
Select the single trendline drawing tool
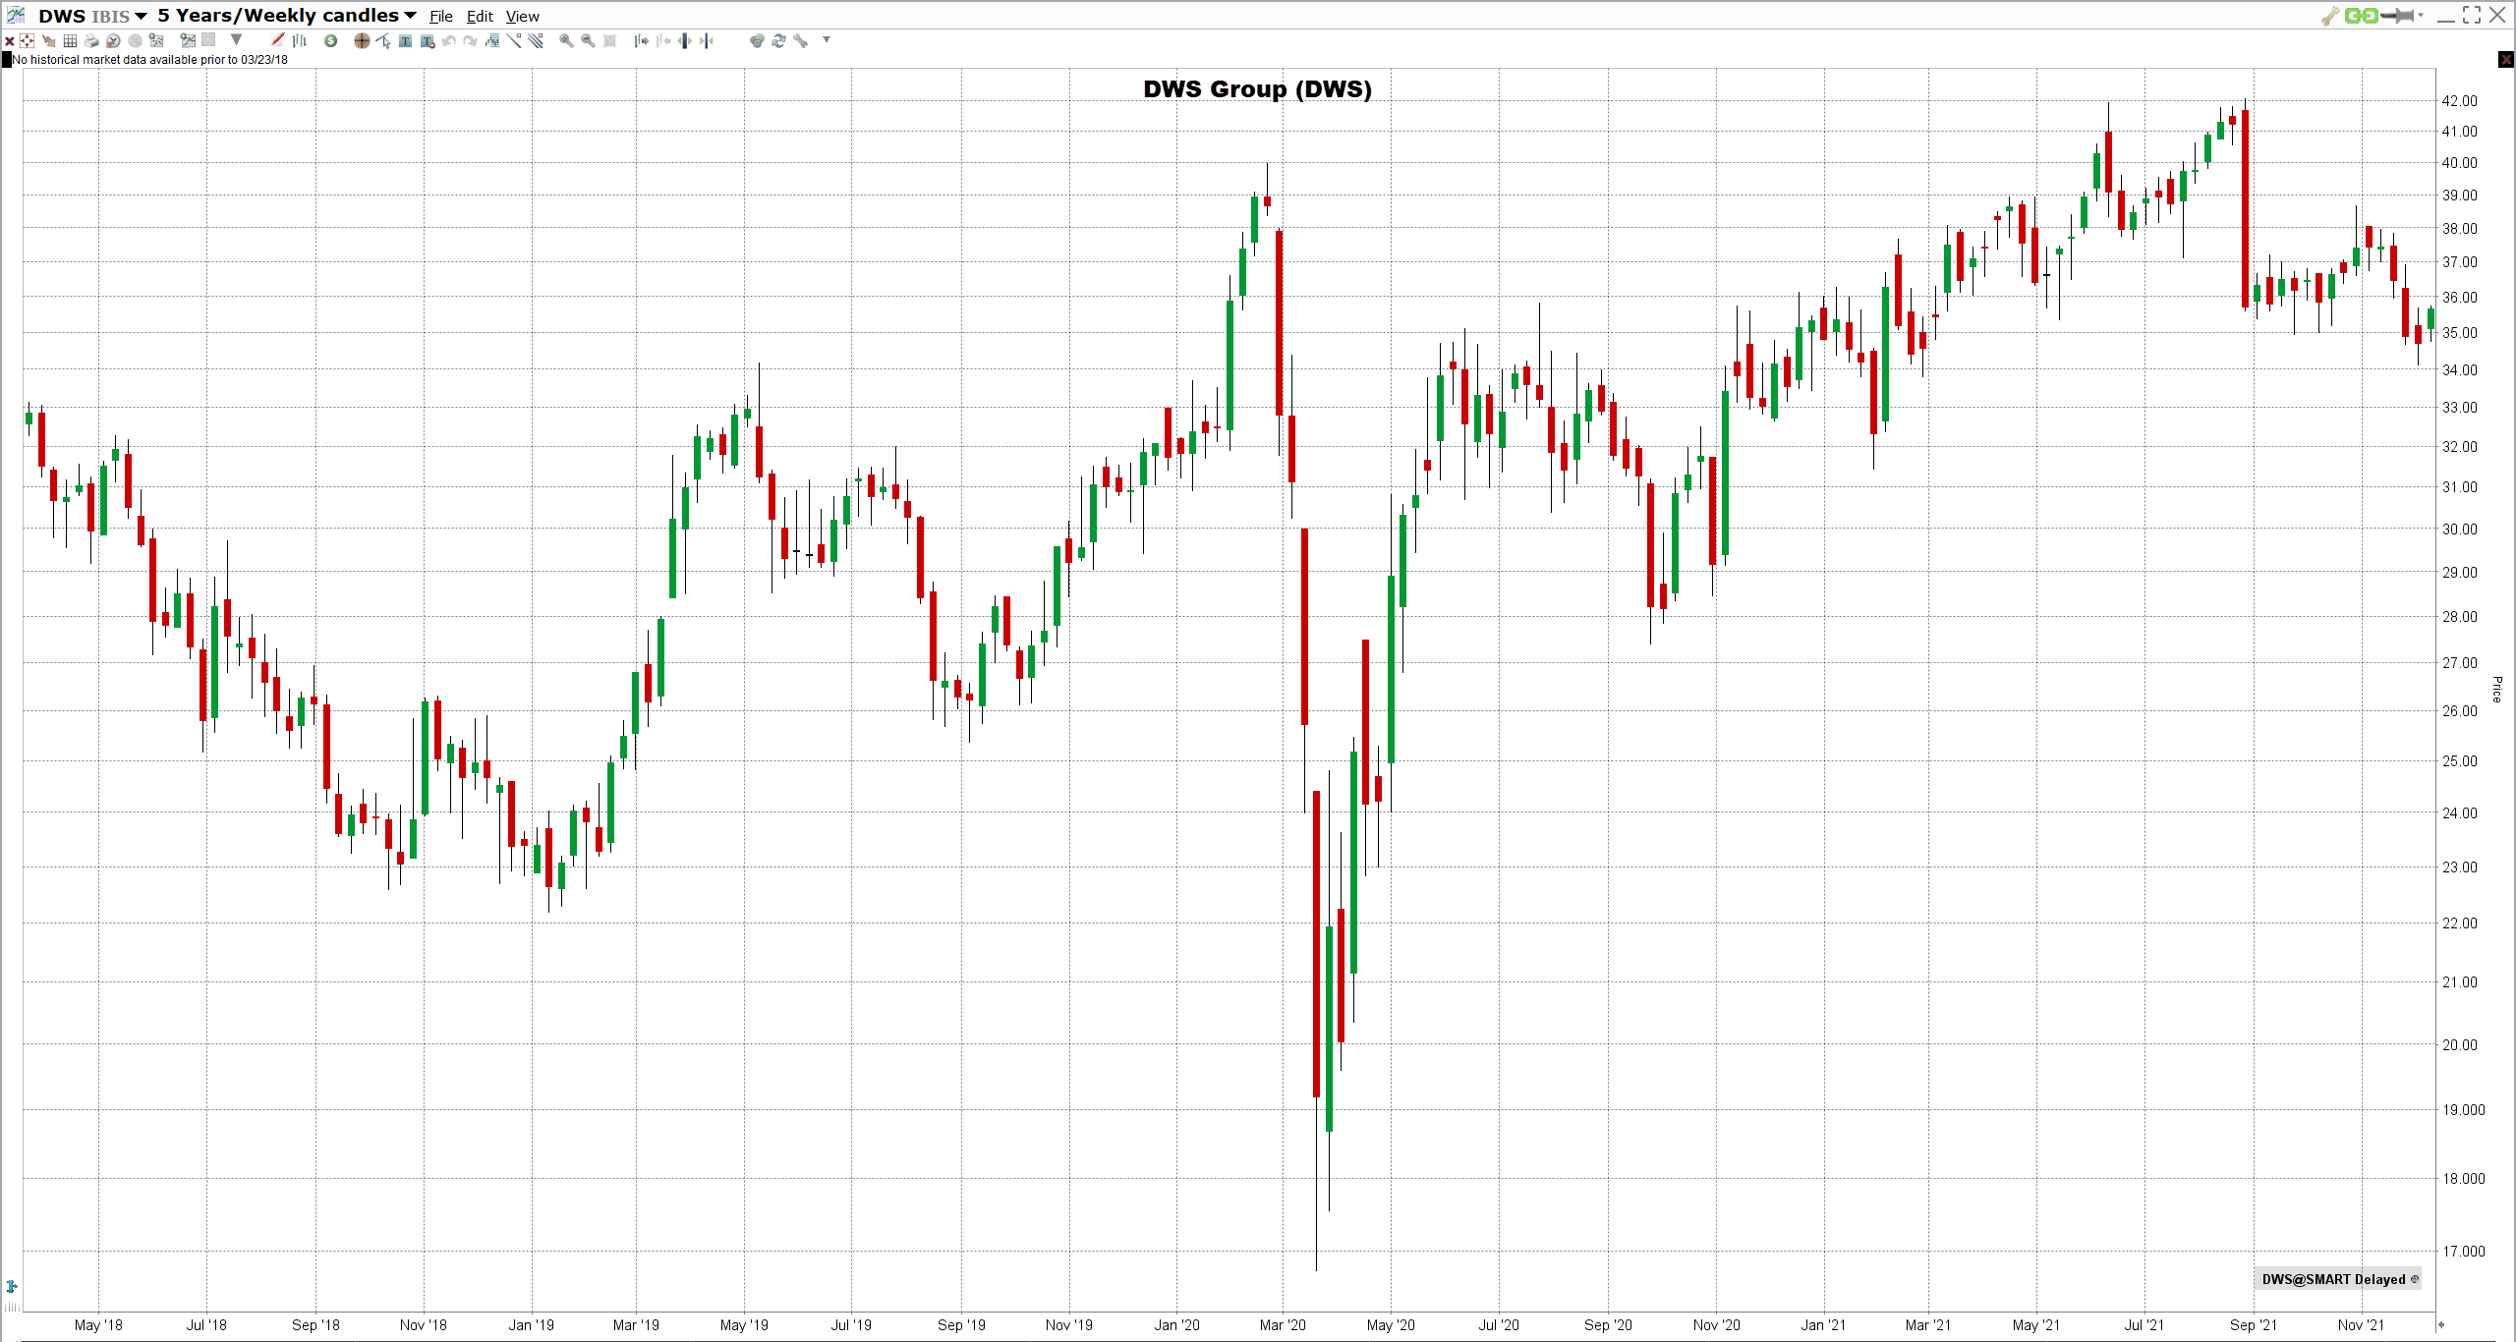click(513, 40)
